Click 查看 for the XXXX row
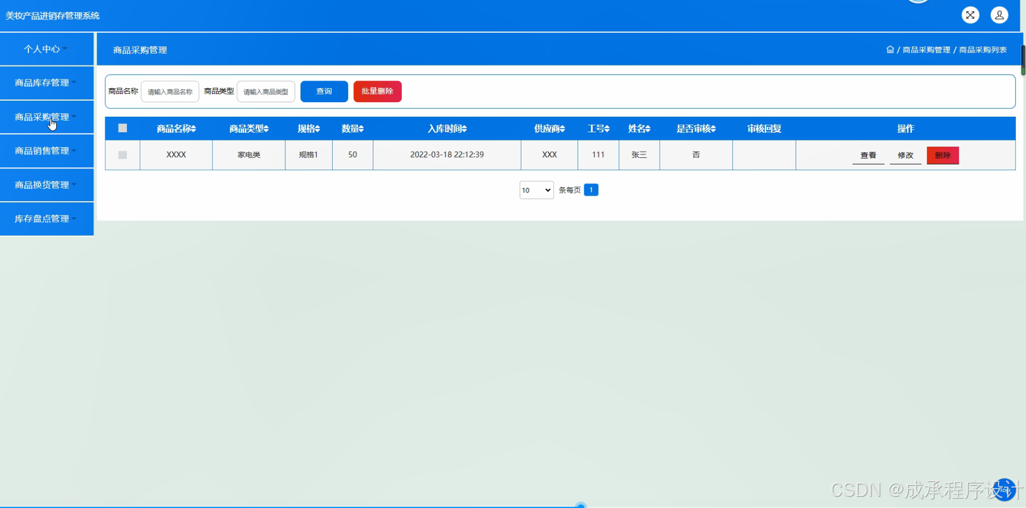Image resolution: width=1026 pixels, height=508 pixels. point(868,156)
